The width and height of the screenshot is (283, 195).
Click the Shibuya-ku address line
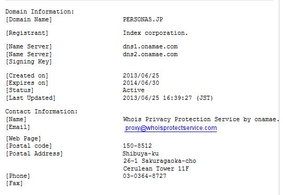pyautogui.click(x=140, y=153)
